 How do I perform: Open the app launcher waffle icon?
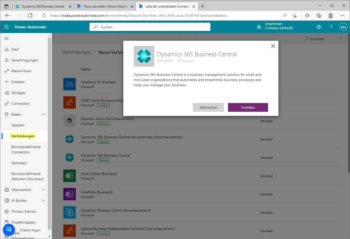pos(6,27)
